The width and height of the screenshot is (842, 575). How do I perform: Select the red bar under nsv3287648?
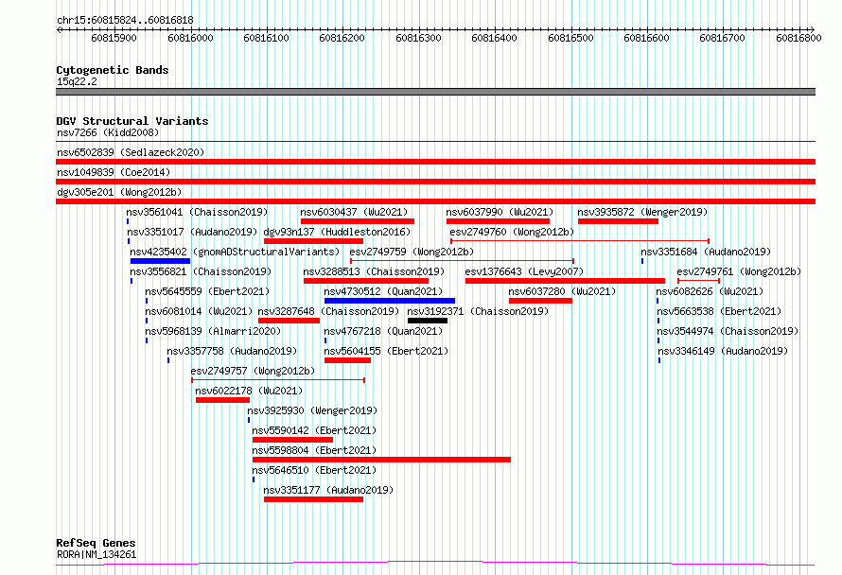[x=289, y=321]
